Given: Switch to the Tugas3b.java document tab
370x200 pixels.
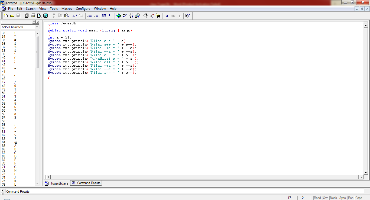Looking at the screenshot, I should click(57, 183).
